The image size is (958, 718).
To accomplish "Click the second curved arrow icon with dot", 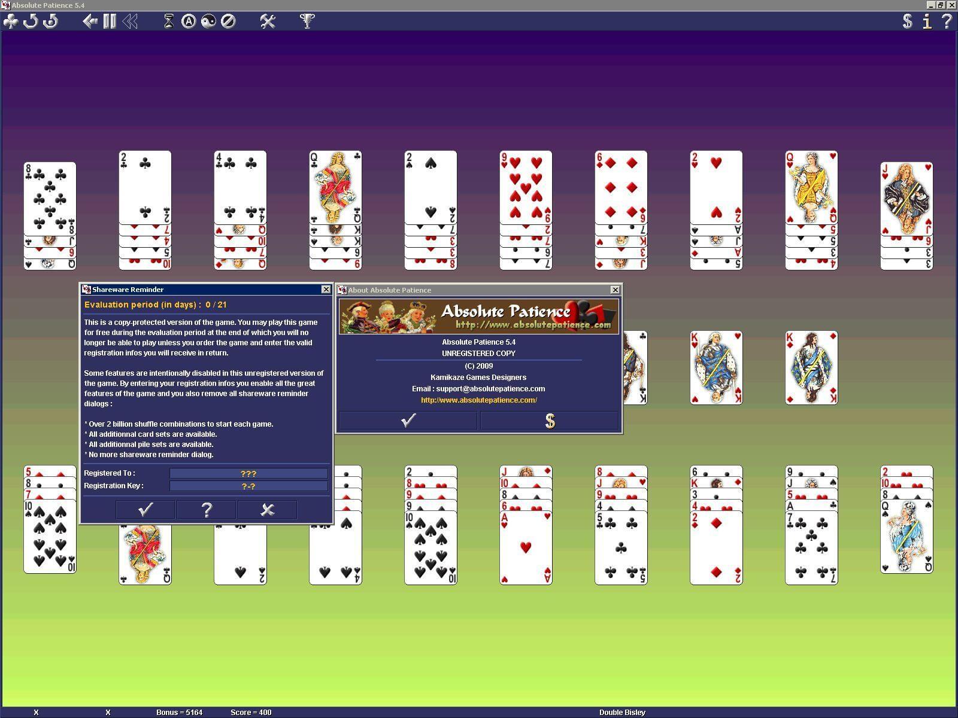I will 51,22.
